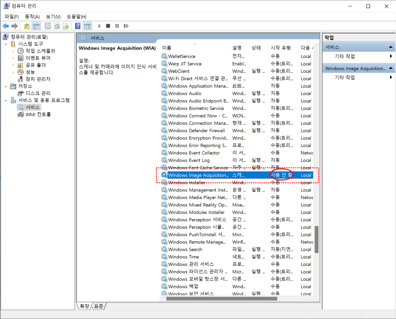Select the Windows Search service row

pyautogui.click(x=237, y=250)
